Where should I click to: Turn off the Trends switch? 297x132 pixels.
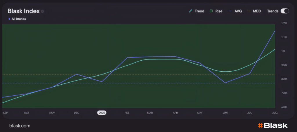285,11
